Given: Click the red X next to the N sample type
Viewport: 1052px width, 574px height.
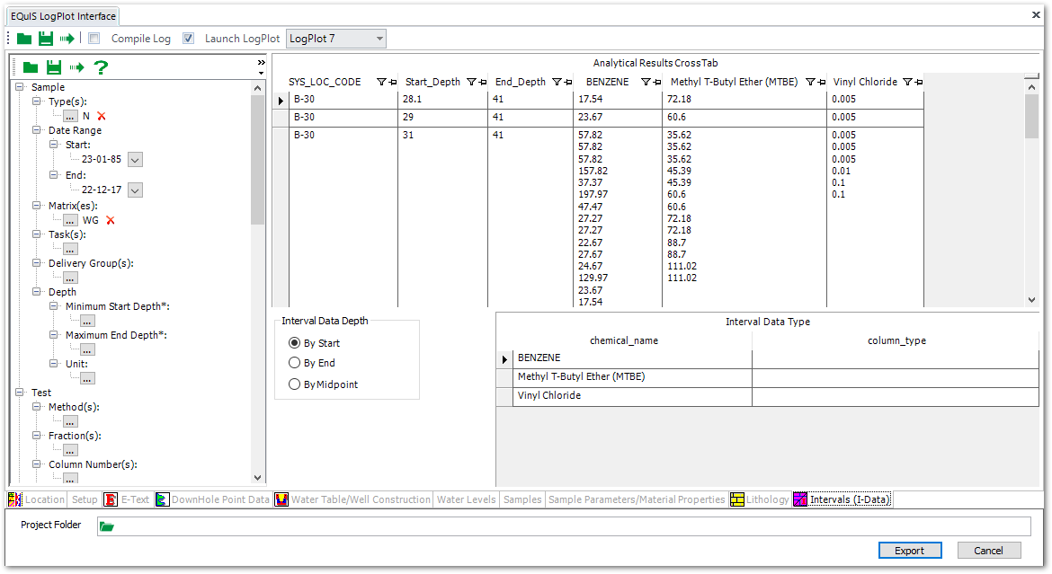Looking at the screenshot, I should (x=100, y=116).
